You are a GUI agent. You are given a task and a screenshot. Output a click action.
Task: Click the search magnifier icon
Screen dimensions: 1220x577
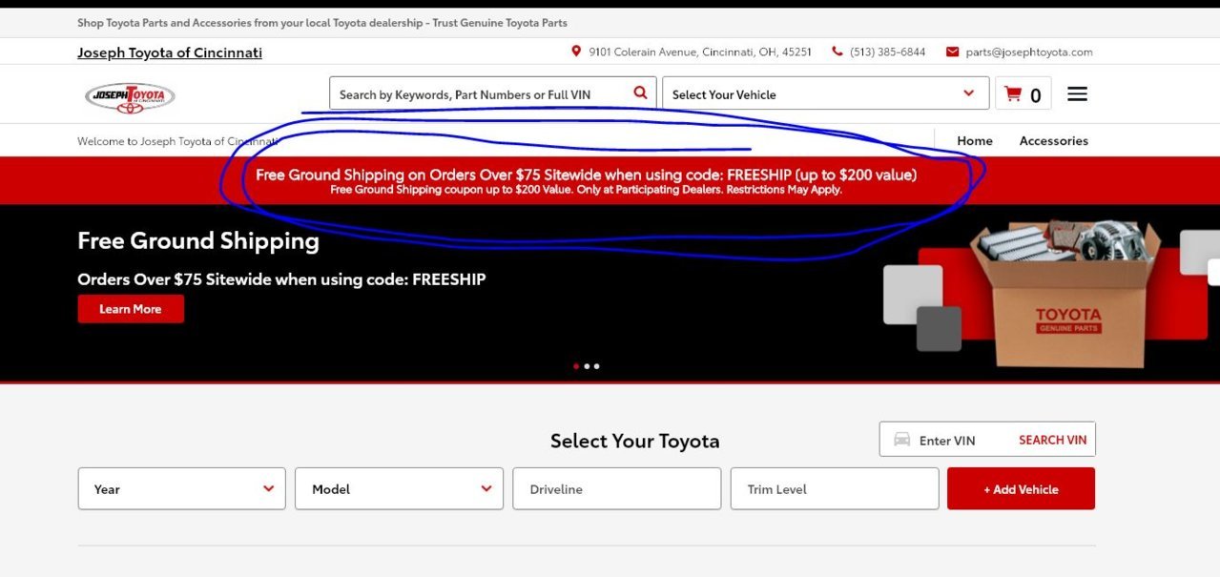pos(640,93)
